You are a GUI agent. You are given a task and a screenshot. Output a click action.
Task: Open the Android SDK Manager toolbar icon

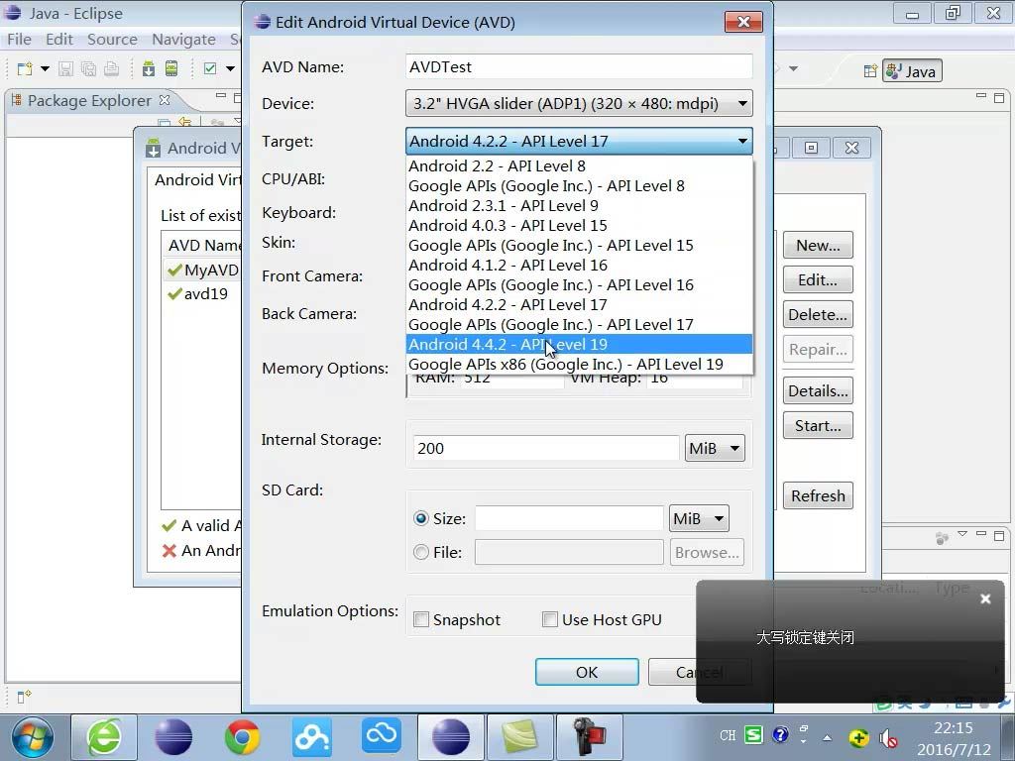click(x=149, y=68)
